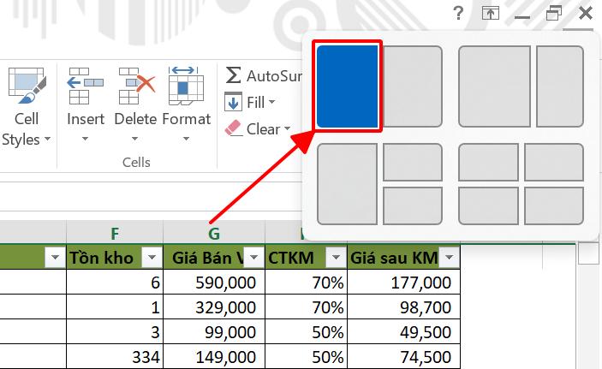Select Tồn kho cell in the 99,000 row
This screenshot has height=369, width=602.
(x=115, y=331)
